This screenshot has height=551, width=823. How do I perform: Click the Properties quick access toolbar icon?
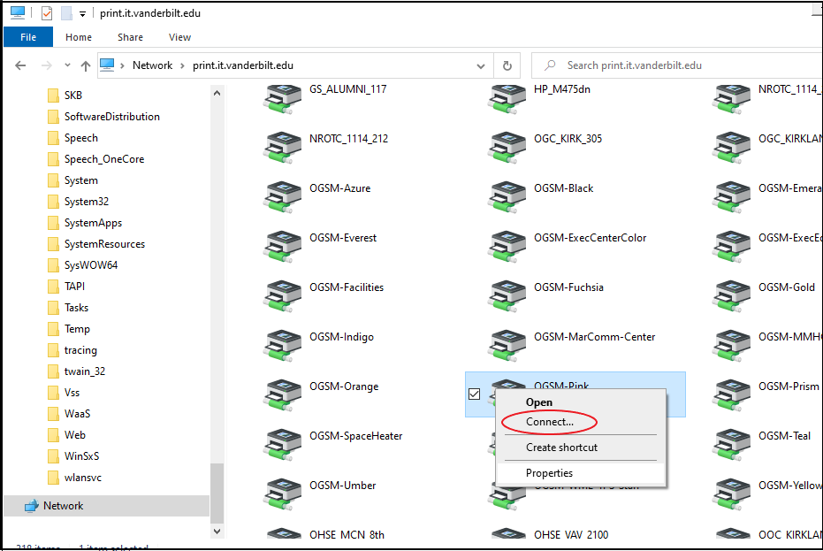[x=47, y=13]
